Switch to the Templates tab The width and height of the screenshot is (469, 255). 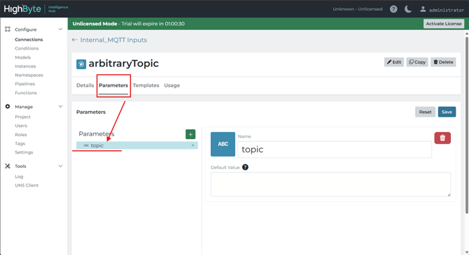(x=146, y=85)
